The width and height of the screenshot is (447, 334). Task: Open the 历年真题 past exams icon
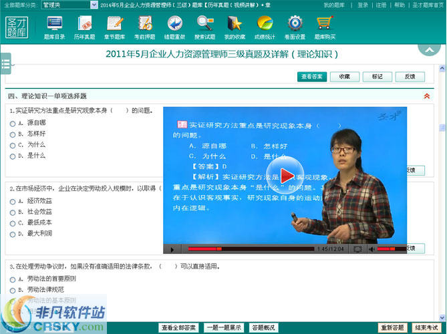pyautogui.click(x=84, y=27)
